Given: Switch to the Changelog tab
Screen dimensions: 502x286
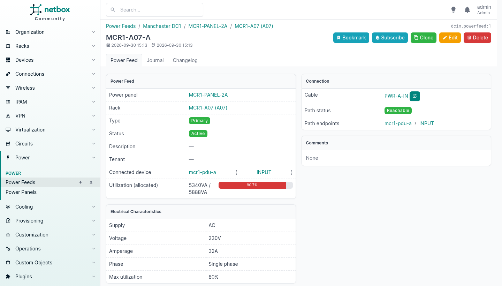Looking at the screenshot, I should 185,60.
